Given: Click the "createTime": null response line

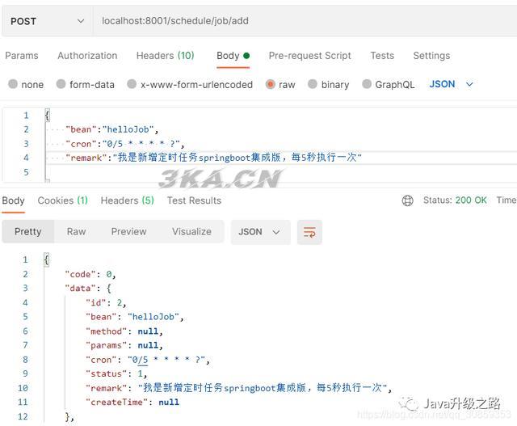Looking at the screenshot, I should point(132,402).
